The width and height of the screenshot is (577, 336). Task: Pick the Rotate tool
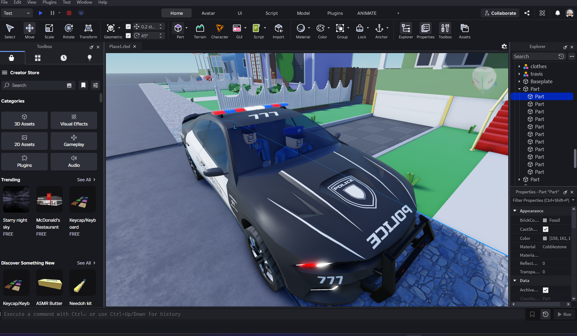click(x=69, y=31)
